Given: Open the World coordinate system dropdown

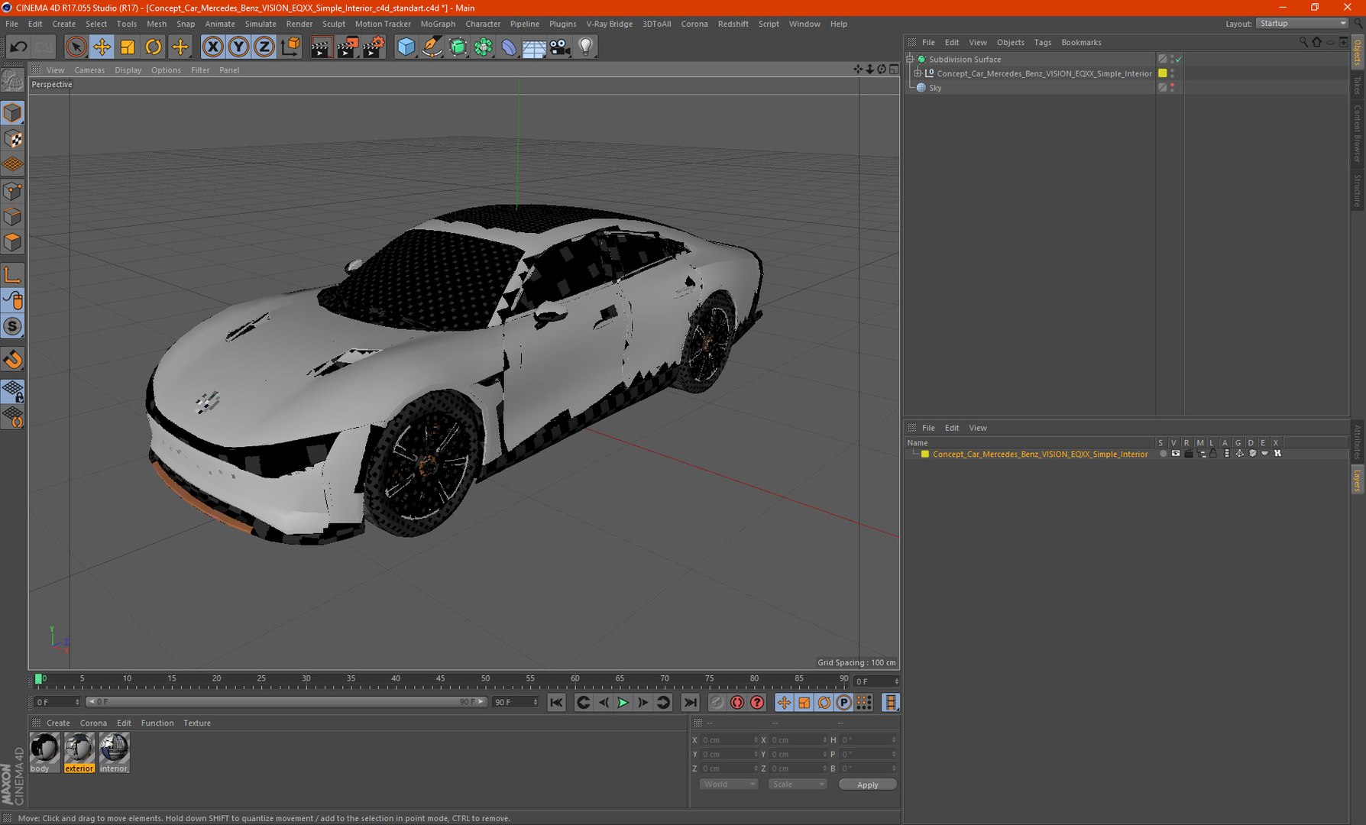Looking at the screenshot, I should [x=728, y=785].
